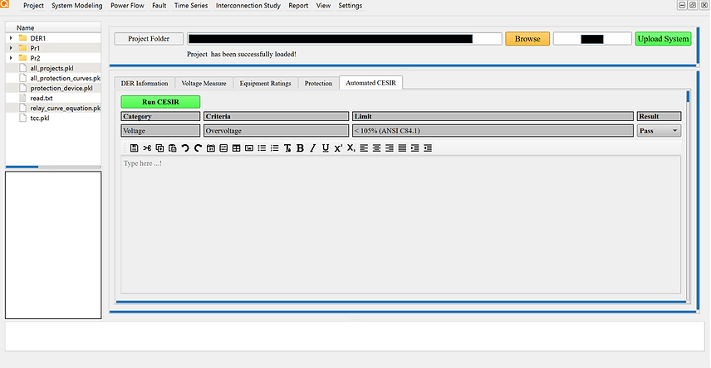
Task: Click the Upload System button
Action: coord(663,39)
